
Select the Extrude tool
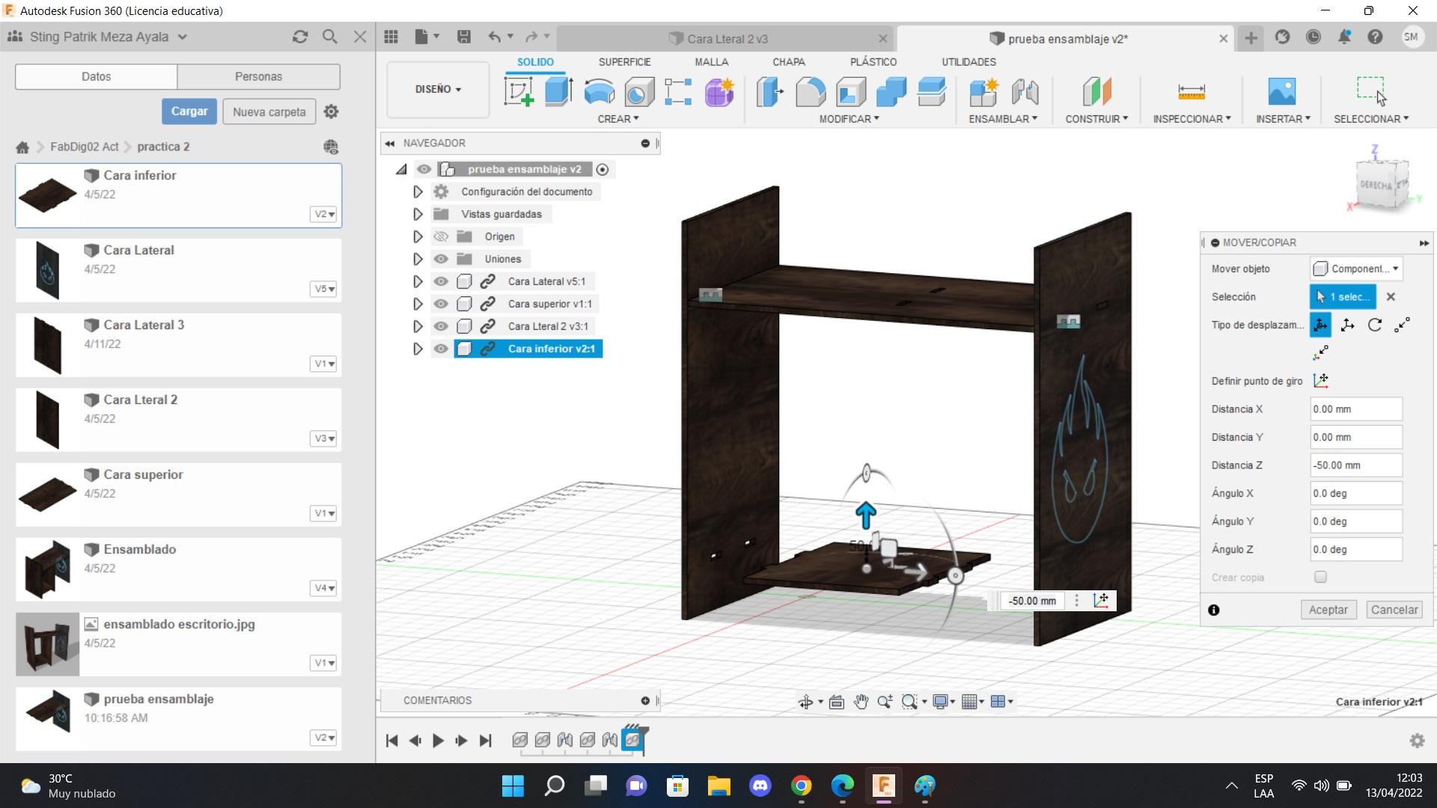tap(558, 92)
